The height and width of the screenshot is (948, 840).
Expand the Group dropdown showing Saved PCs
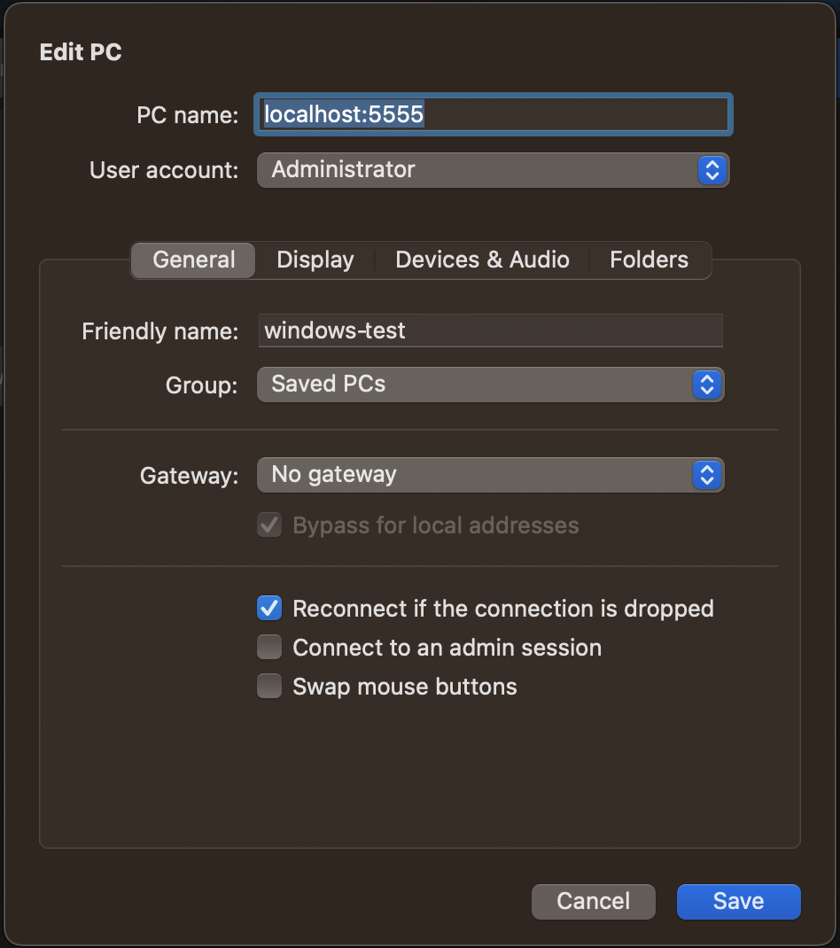[x=490, y=385]
